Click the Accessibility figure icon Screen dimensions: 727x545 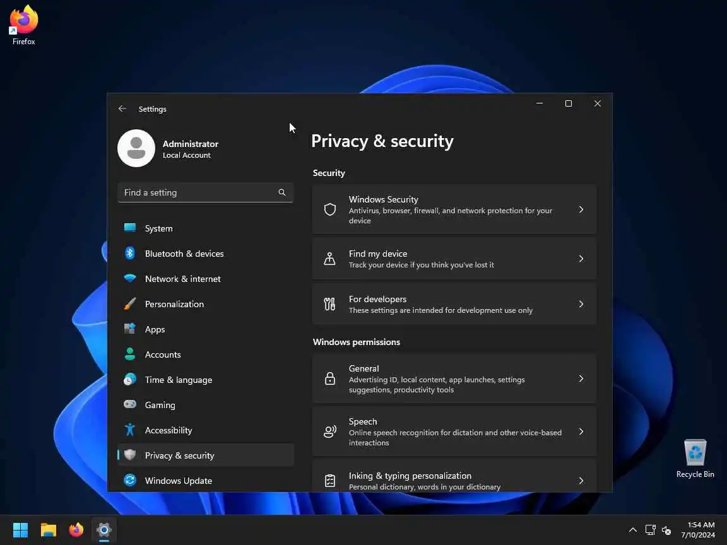pyautogui.click(x=130, y=430)
